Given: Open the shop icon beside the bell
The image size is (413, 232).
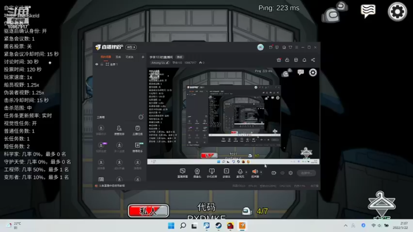Looking at the screenshot, I should [x=296, y=60].
